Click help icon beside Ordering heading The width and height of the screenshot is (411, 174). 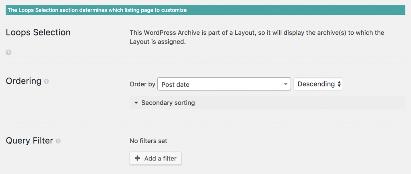(x=47, y=82)
